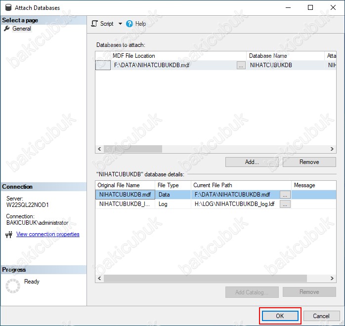Viewport: 345px width, 326px height.
Task: Click the Help label in toolbar
Action: click(140, 24)
